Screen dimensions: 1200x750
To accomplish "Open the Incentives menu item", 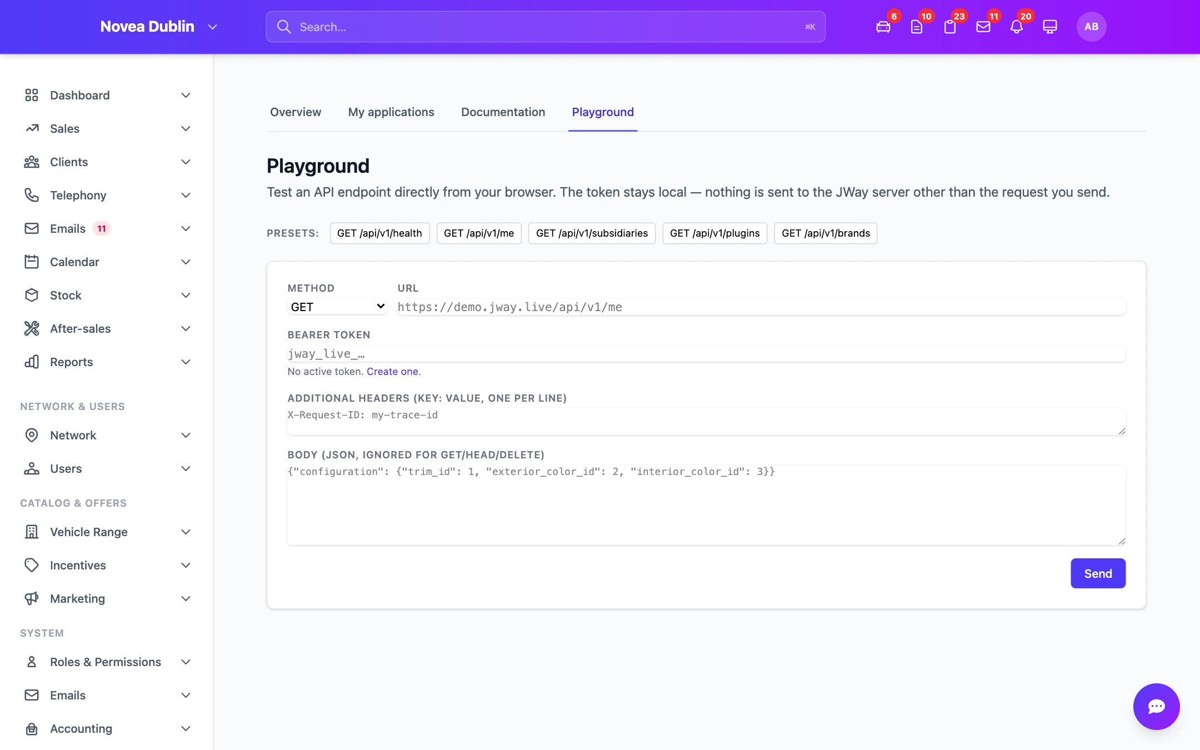I will point(107,565).
